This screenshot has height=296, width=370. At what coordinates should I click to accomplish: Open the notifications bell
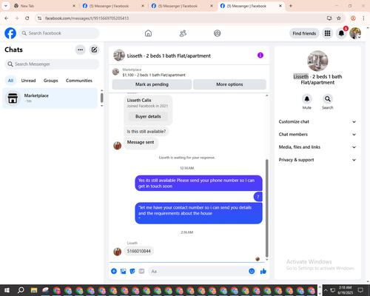pyautogui.click(x=341, y=33)
